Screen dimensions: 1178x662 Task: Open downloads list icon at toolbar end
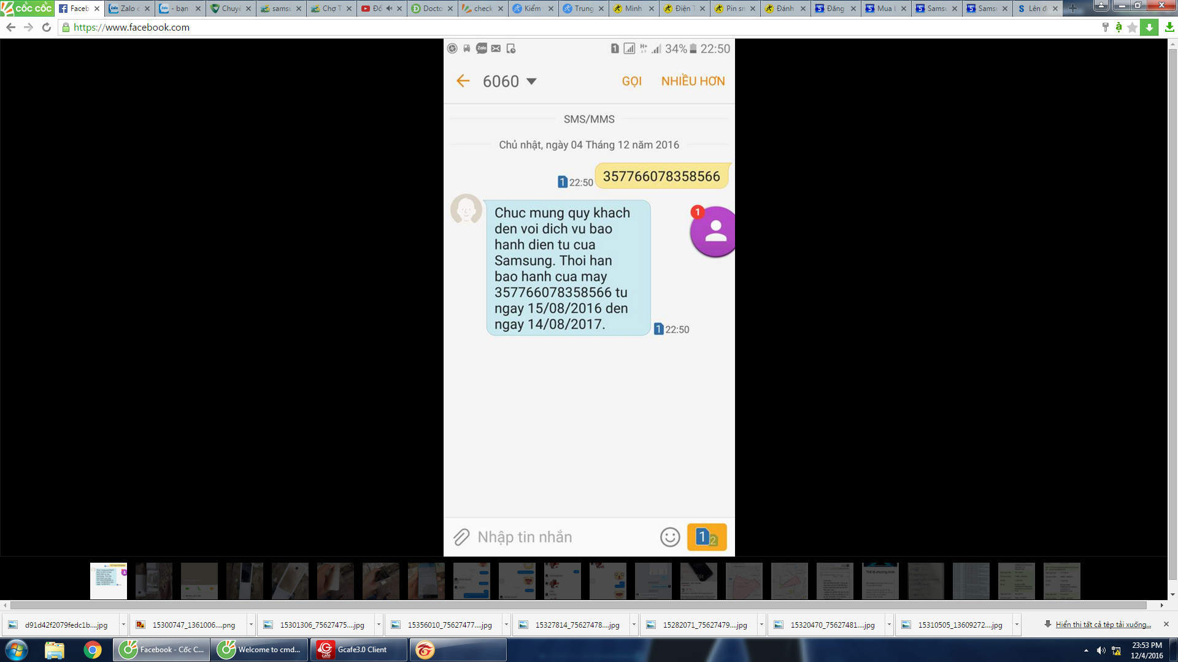point(1169,28)
